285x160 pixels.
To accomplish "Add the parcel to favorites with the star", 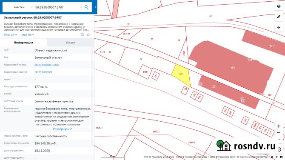I will pyautogui.click(x=88, y=35).
